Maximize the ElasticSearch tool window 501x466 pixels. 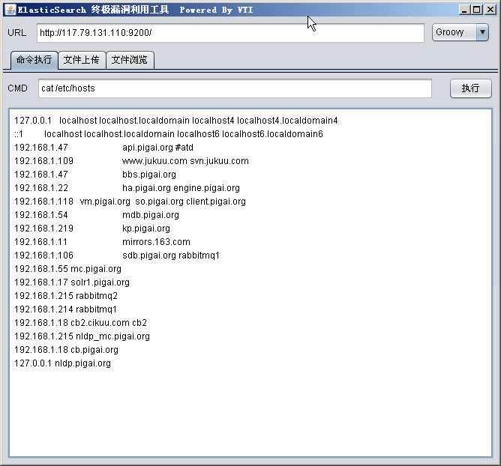coord(477,10)
